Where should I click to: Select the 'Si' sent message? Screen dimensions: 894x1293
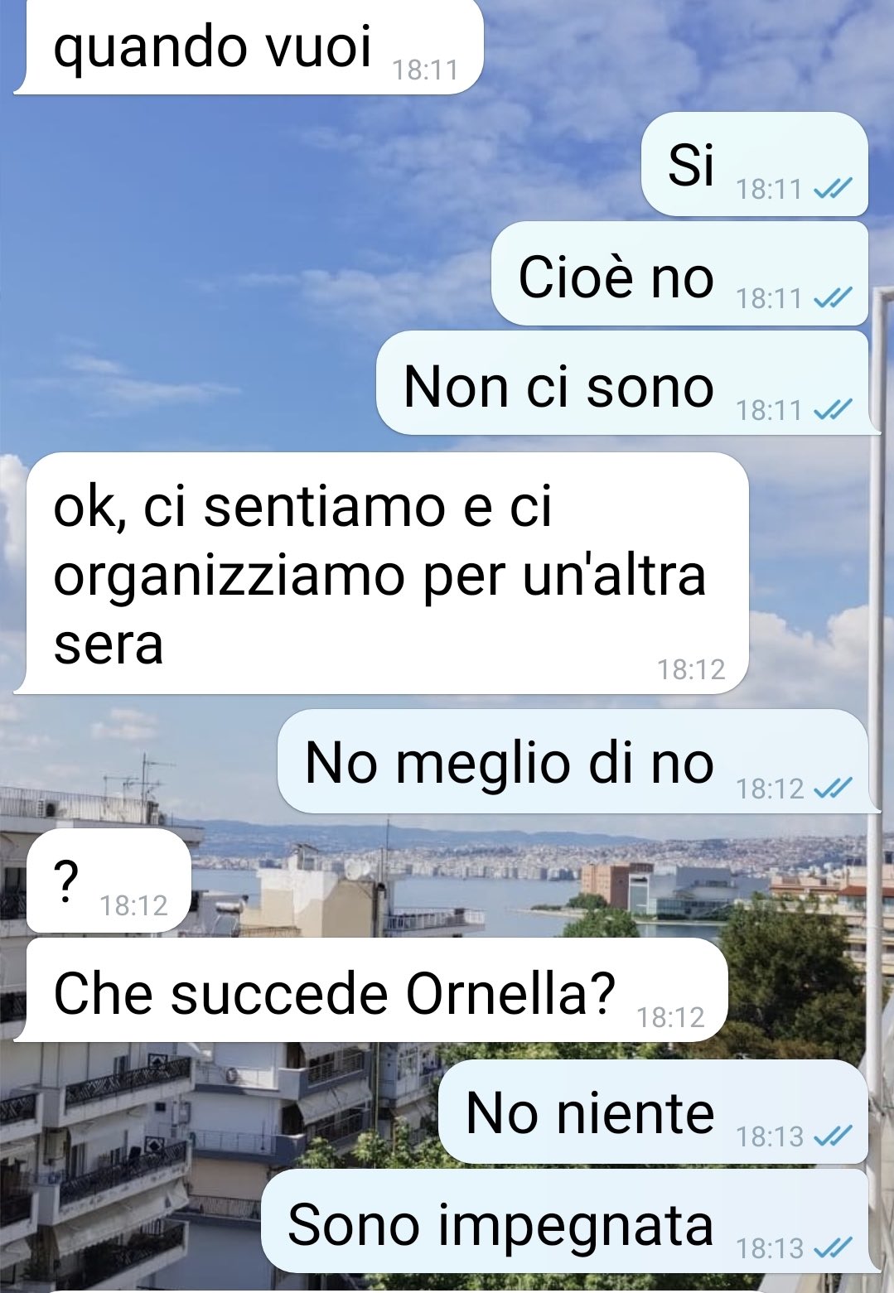coord(755,165)
